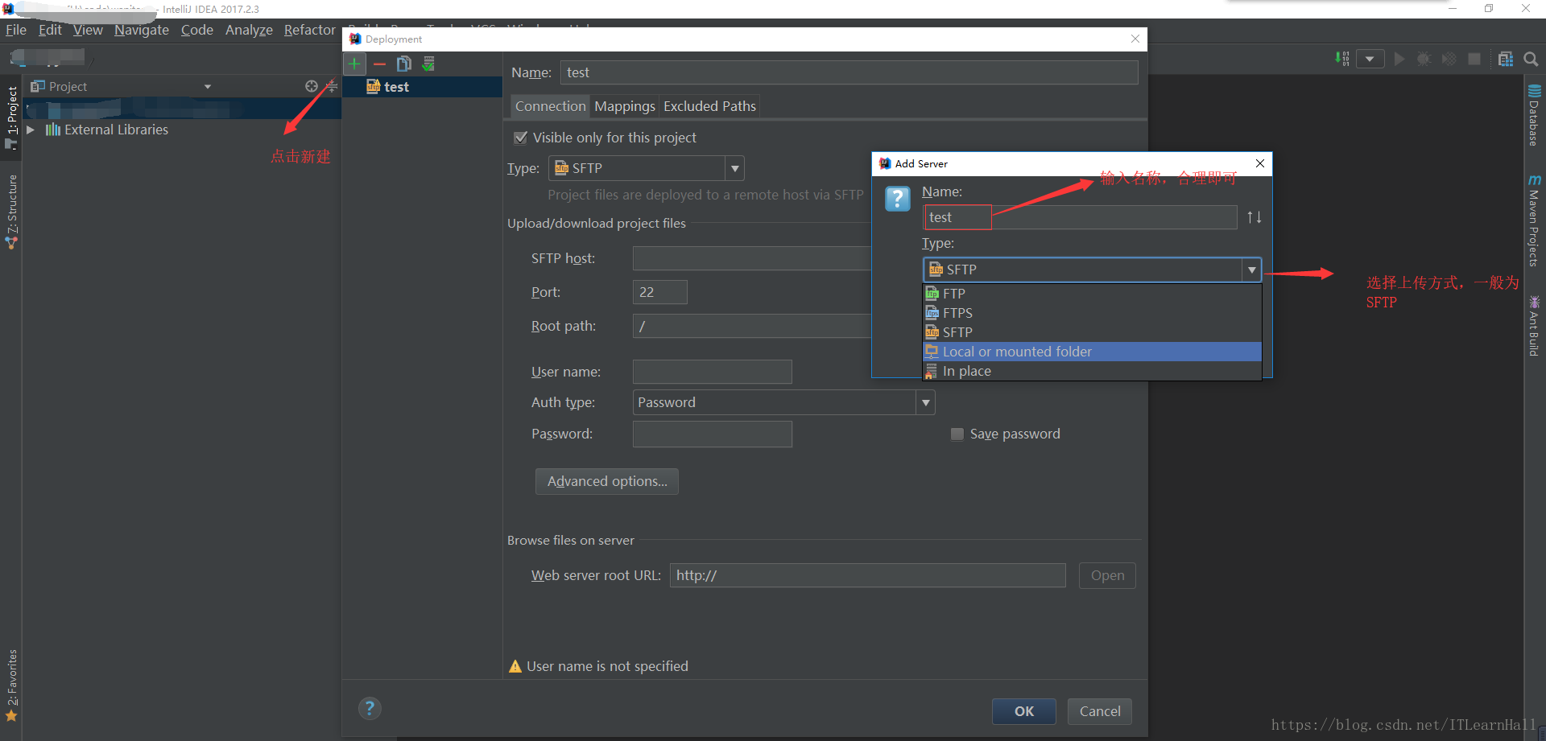This screenshot has height=741, width=1546.
Task: Open the Ant Build tool window
Action: point(1534,326)
